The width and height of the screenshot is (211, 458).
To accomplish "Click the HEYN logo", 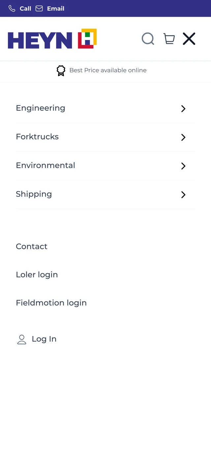I will point(52,39).
